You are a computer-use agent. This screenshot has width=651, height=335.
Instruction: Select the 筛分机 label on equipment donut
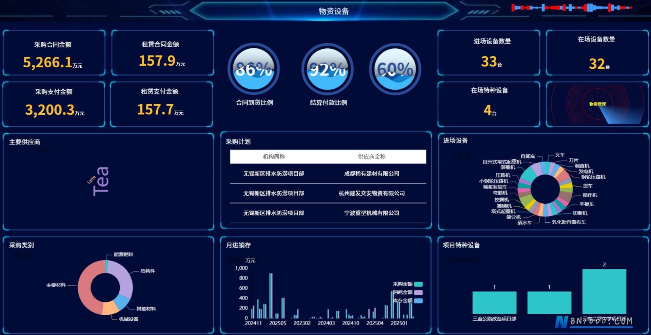coord(514,217)
